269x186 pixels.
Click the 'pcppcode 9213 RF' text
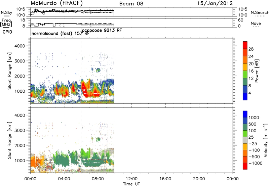click(x=102, y=30)
